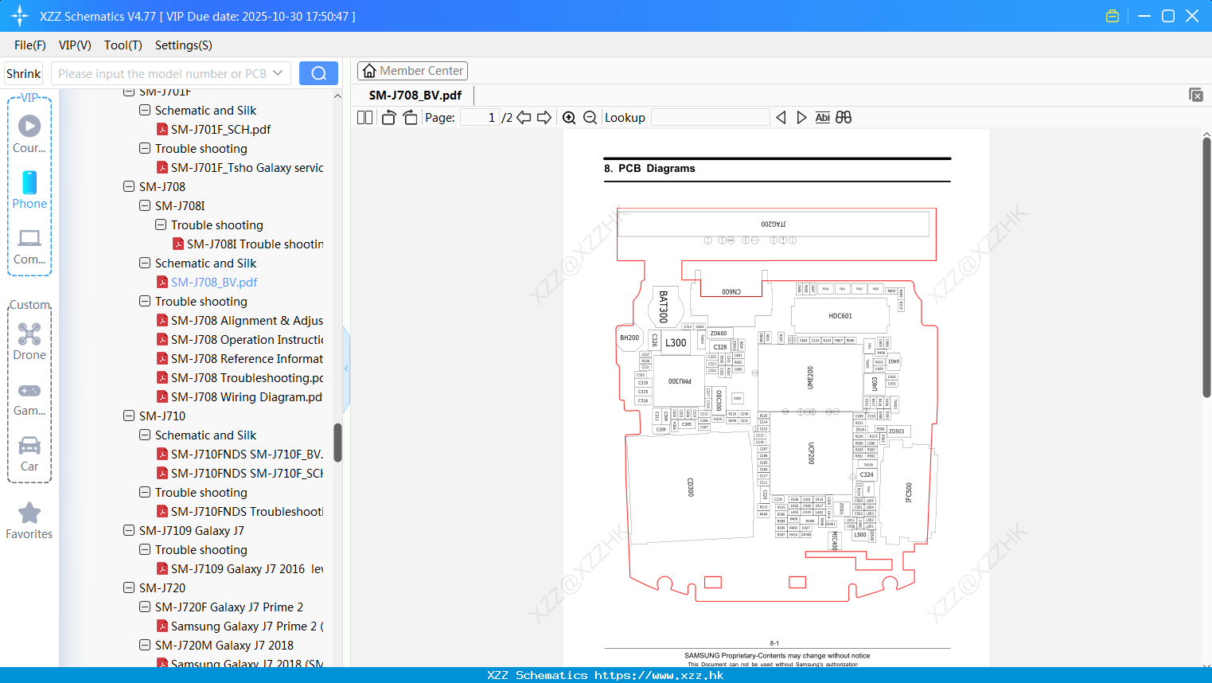Open the Favorites star icon
Viewport: 1212px width, 683px height.
(x=29, y=521)
